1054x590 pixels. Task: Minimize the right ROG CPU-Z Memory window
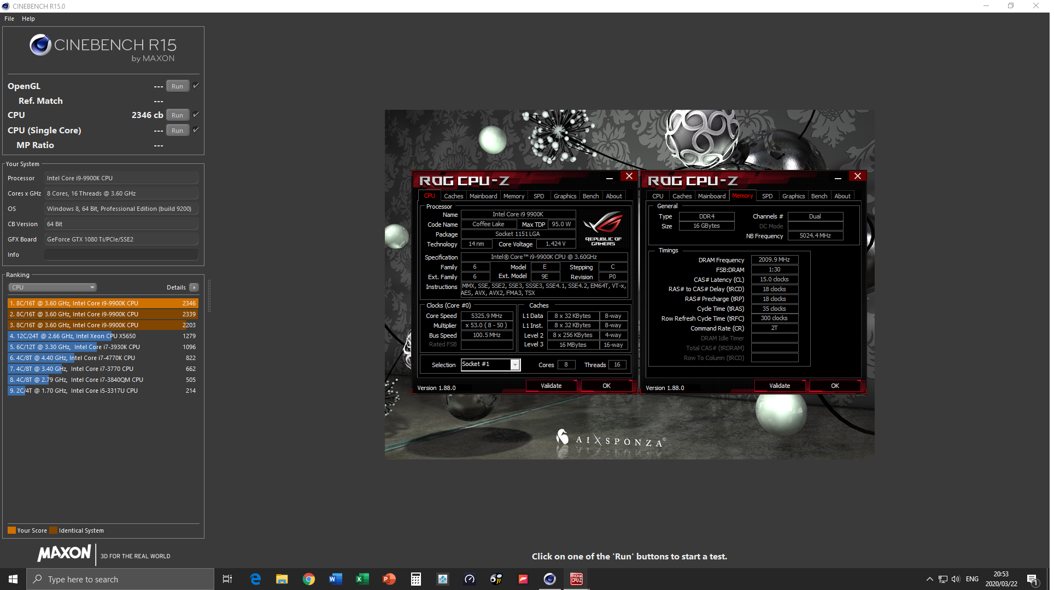pyautogui.click(x=838, y=178)
